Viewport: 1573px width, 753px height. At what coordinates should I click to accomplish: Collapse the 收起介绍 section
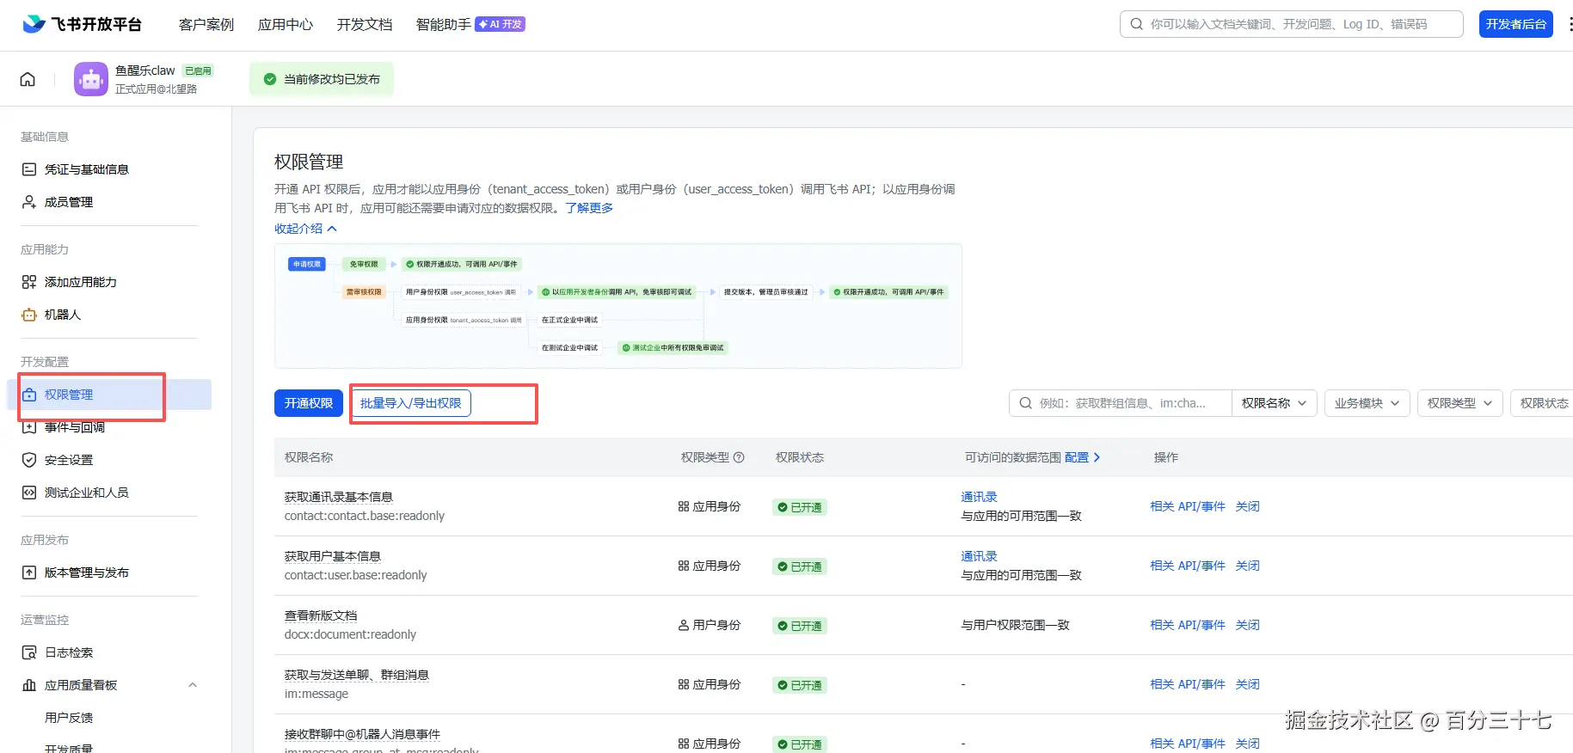306,229
